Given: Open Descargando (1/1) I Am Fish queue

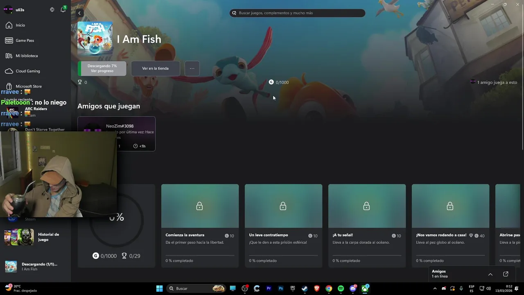Looking at the screenshot, I should (x=35, y=266).
